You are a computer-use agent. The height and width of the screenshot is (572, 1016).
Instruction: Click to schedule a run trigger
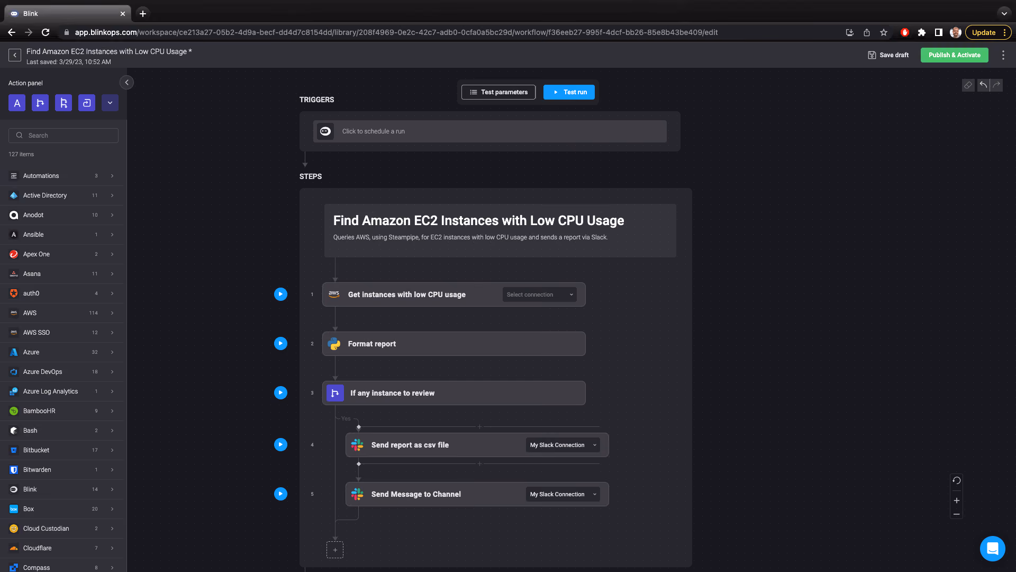pyautogui.click(x=489, y=131)
